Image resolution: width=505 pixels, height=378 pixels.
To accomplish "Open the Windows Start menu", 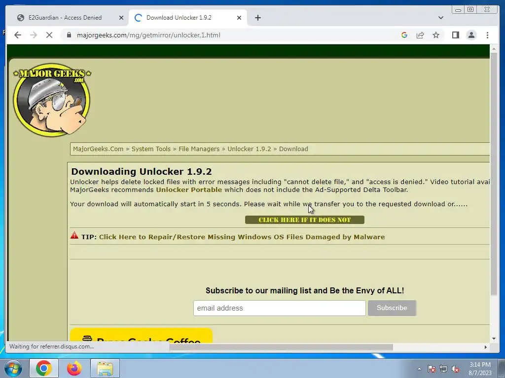I will pyautogui.click(x=12, y=368).
